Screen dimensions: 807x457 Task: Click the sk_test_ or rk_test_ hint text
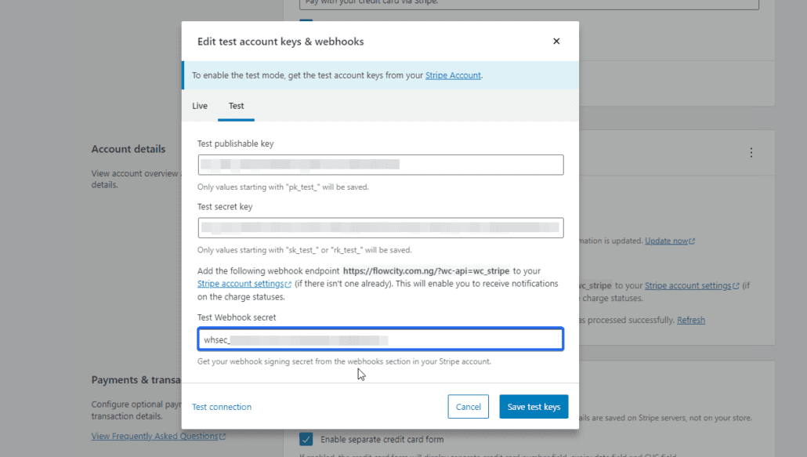305,249
